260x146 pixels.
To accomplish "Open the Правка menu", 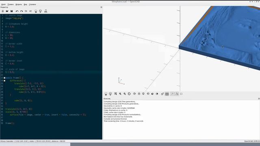I will 11,4.
